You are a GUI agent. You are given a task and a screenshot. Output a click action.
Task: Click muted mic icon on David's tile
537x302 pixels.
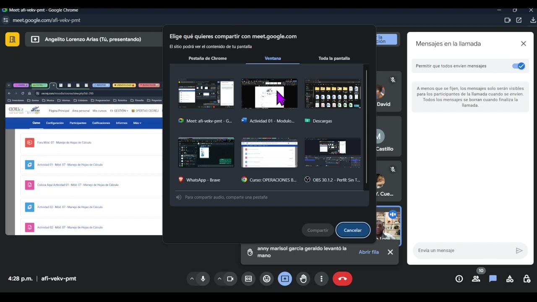coord(393,80)
